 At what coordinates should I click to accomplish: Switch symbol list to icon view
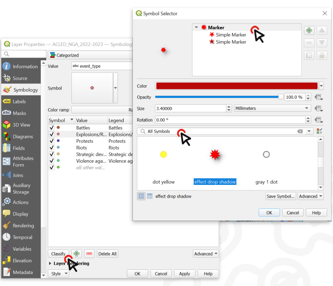[141, 196]
